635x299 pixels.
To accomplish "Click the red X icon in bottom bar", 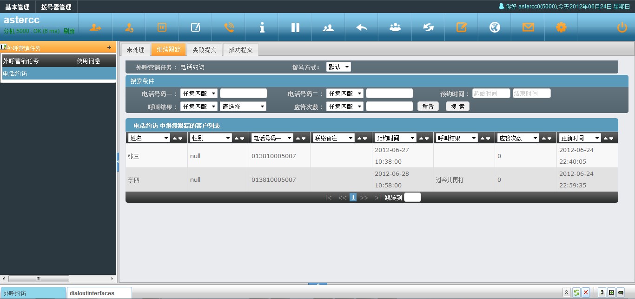I will click(586, 292).
